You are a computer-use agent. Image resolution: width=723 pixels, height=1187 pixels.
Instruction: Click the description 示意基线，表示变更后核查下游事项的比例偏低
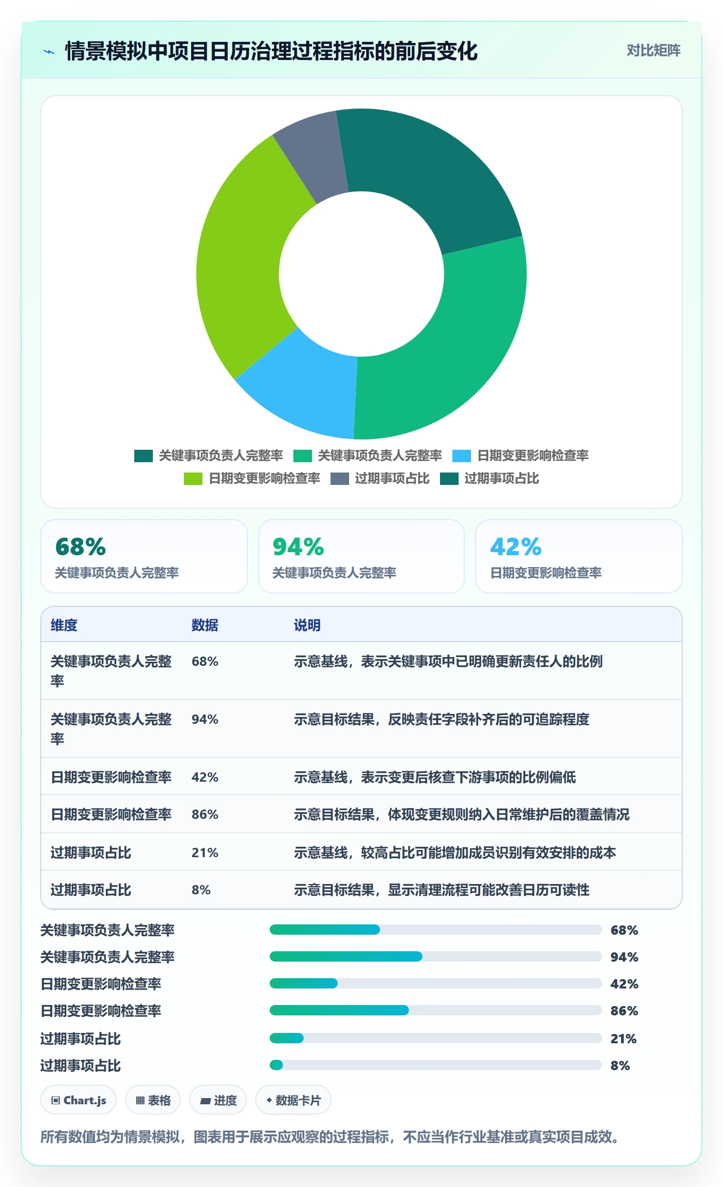(x=435, y=777)
